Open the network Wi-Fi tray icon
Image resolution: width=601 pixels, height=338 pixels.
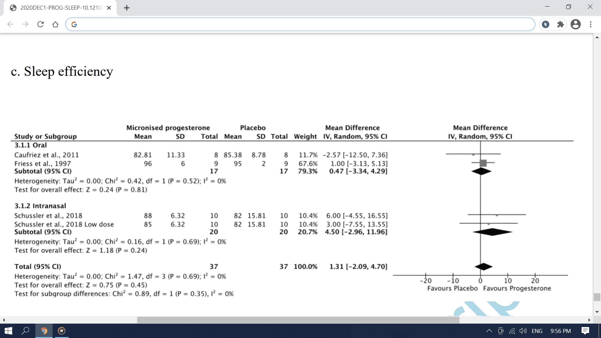pos(512,331)
